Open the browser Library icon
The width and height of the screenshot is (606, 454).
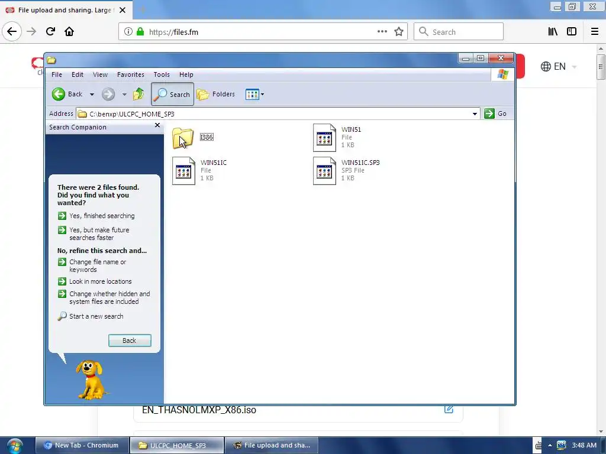point(553,32)
